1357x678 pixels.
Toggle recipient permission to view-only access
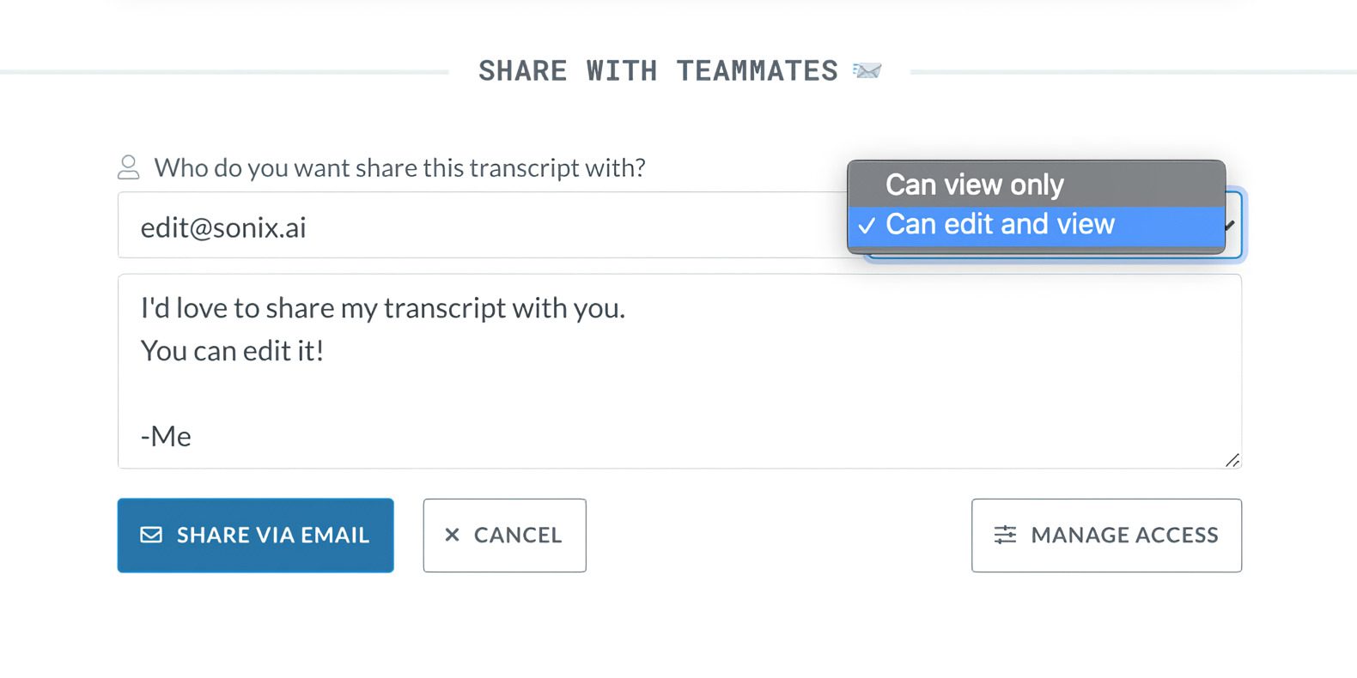[975, 184]
